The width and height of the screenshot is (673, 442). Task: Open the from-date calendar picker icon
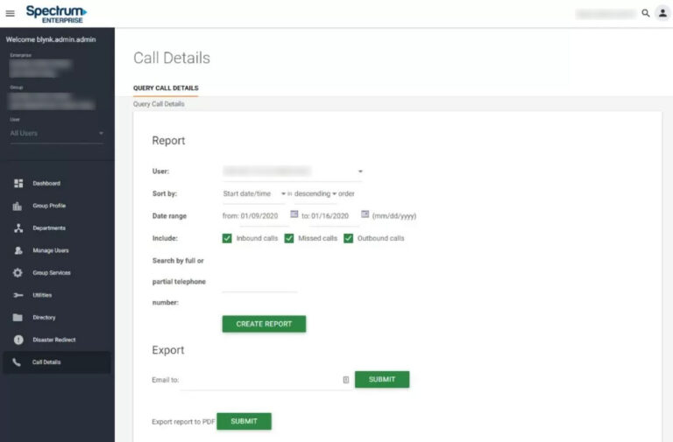pyautogui.click(x=294, y=214)
